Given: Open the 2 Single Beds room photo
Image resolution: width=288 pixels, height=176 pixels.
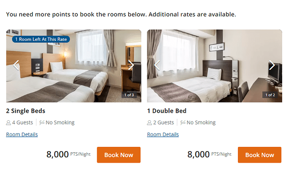Looking at the screenshot, I should pos(73,66).
